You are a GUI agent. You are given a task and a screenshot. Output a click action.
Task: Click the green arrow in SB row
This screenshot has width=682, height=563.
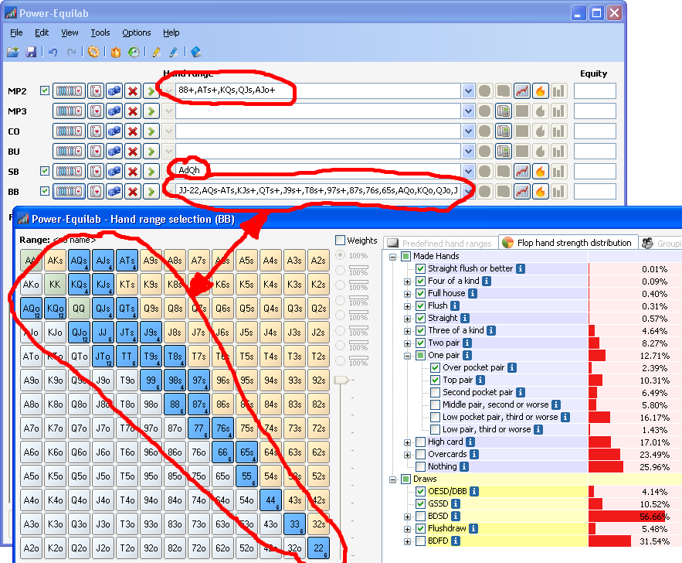(x=151, y=172)
